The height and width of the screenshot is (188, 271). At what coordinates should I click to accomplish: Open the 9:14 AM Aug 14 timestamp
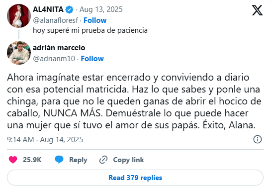tap(45, 140)
